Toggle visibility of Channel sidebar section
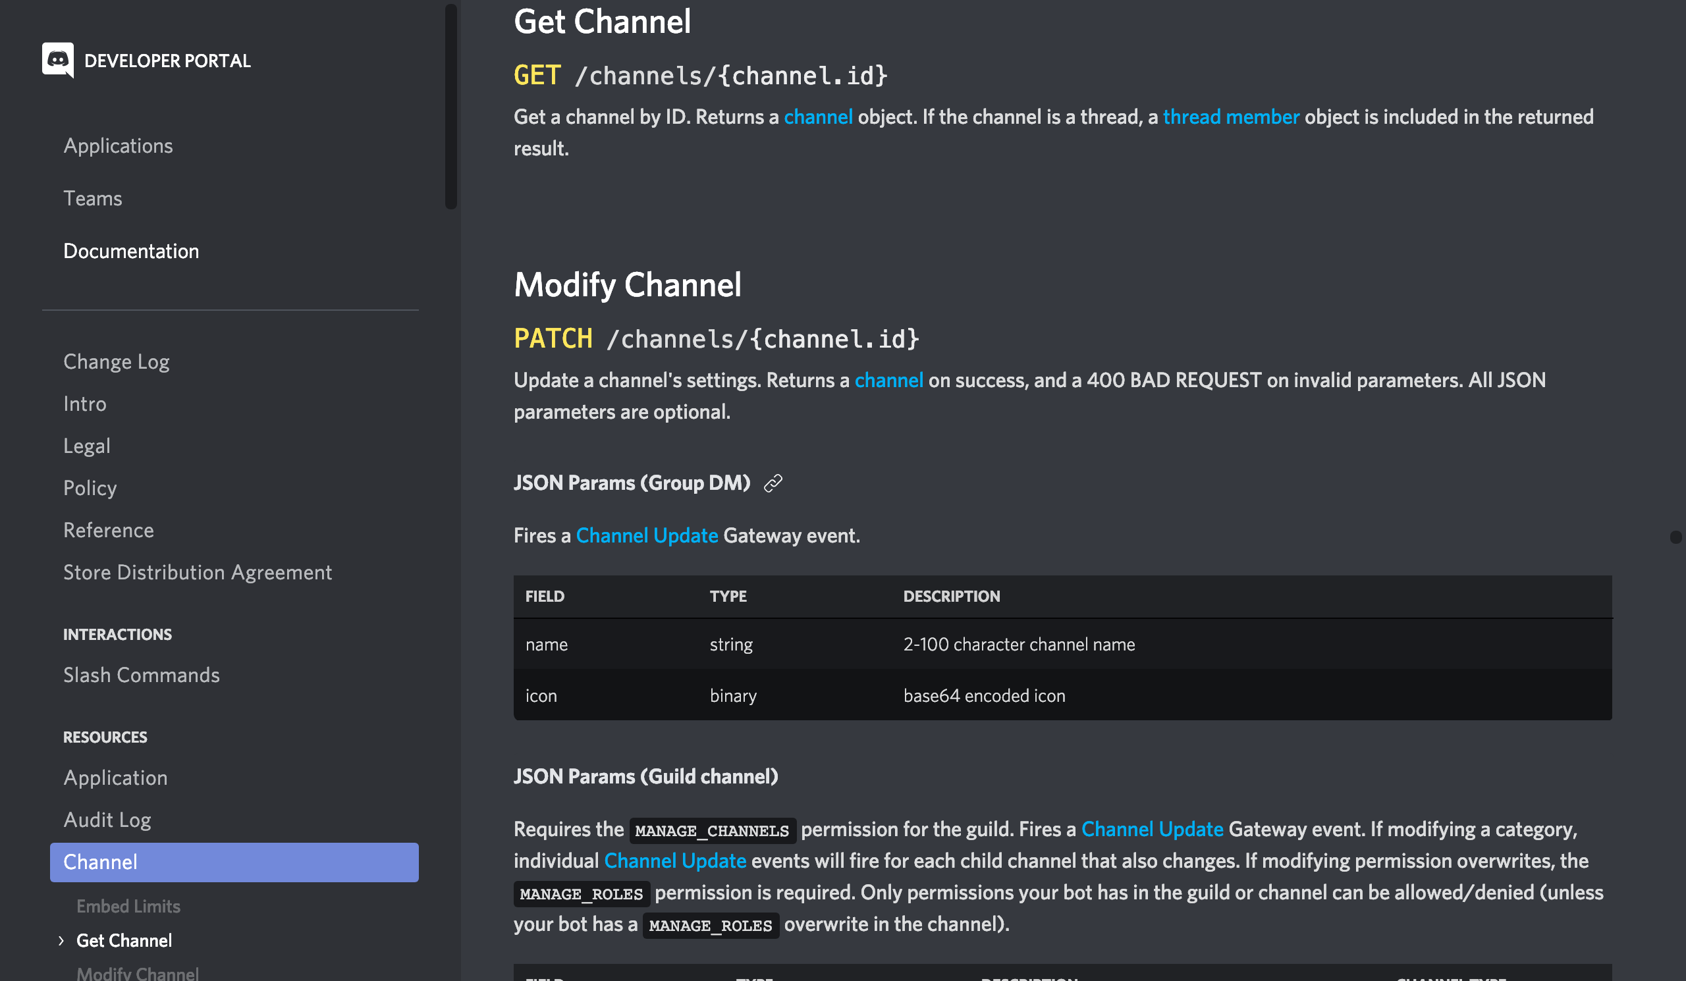The height and width of the screenshot is (981, 1686). point(100,862)
